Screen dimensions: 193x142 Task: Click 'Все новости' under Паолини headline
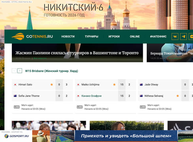[40, 58]
